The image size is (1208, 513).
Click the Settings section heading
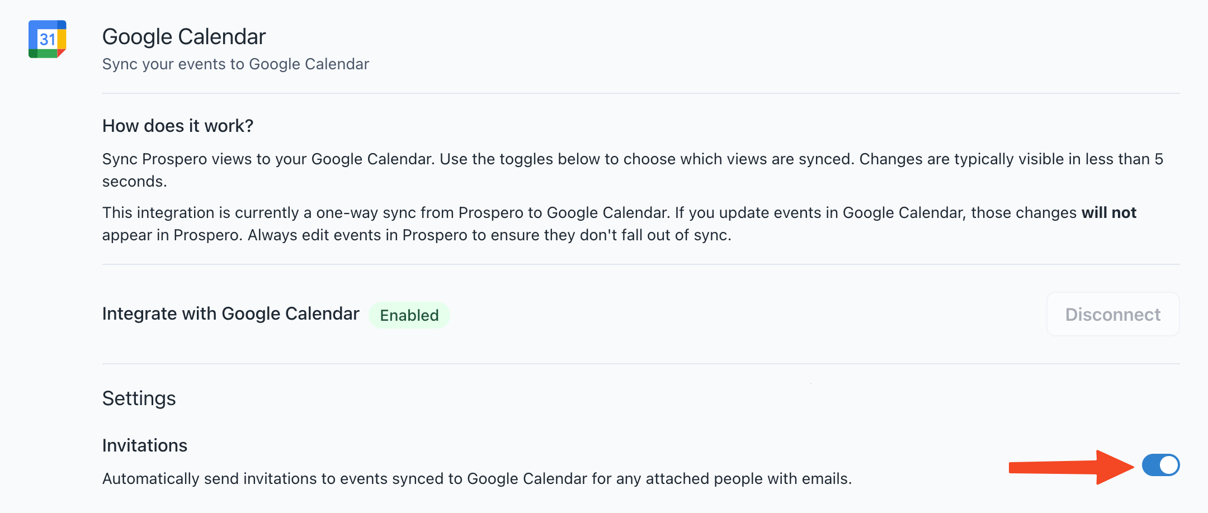[x=139, y=398]
